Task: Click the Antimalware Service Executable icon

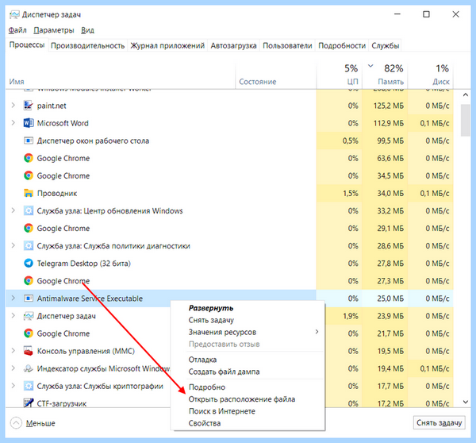Action: click(x=29, y=299)
